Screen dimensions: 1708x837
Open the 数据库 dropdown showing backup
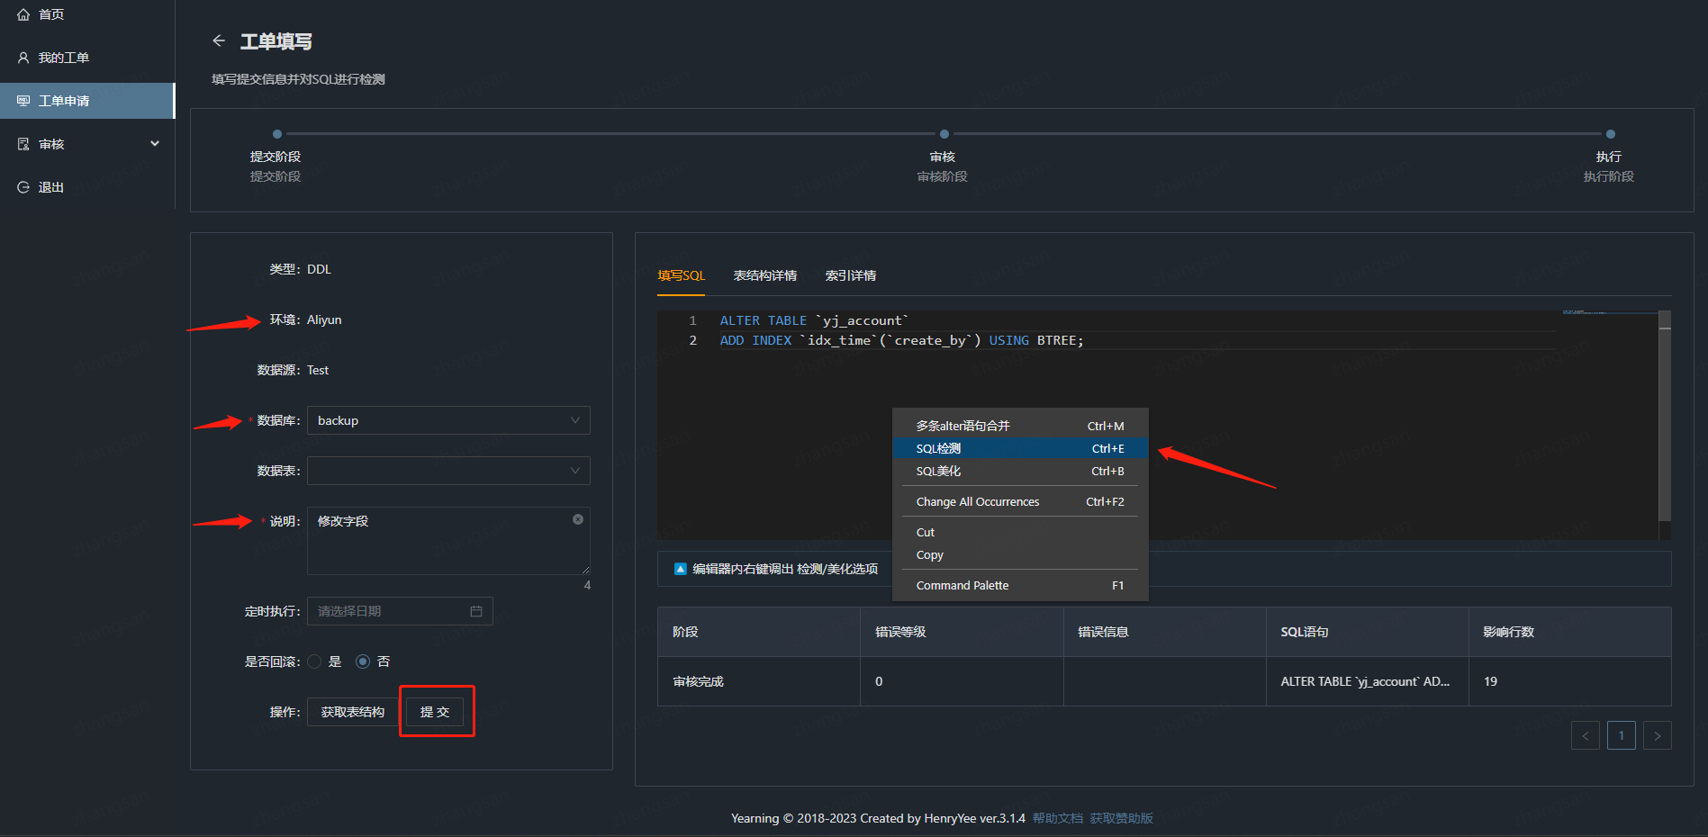pos(448,420)
